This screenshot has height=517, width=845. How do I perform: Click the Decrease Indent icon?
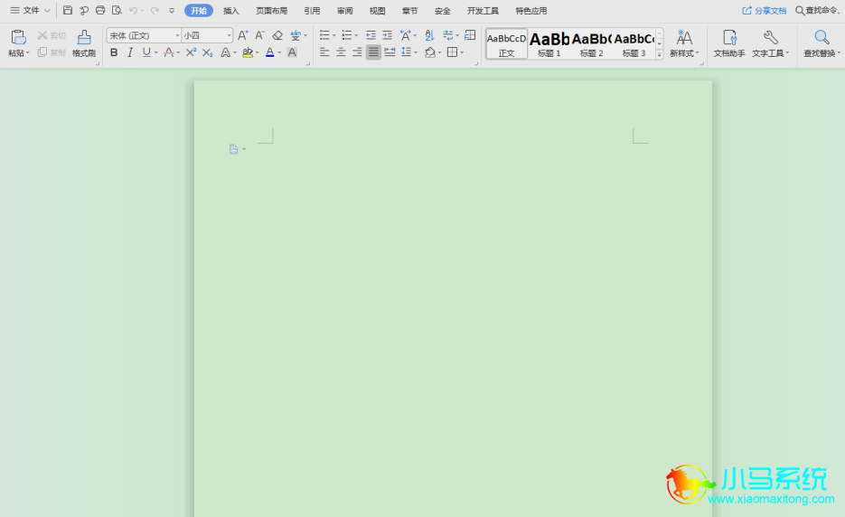(x=371, y=35)
